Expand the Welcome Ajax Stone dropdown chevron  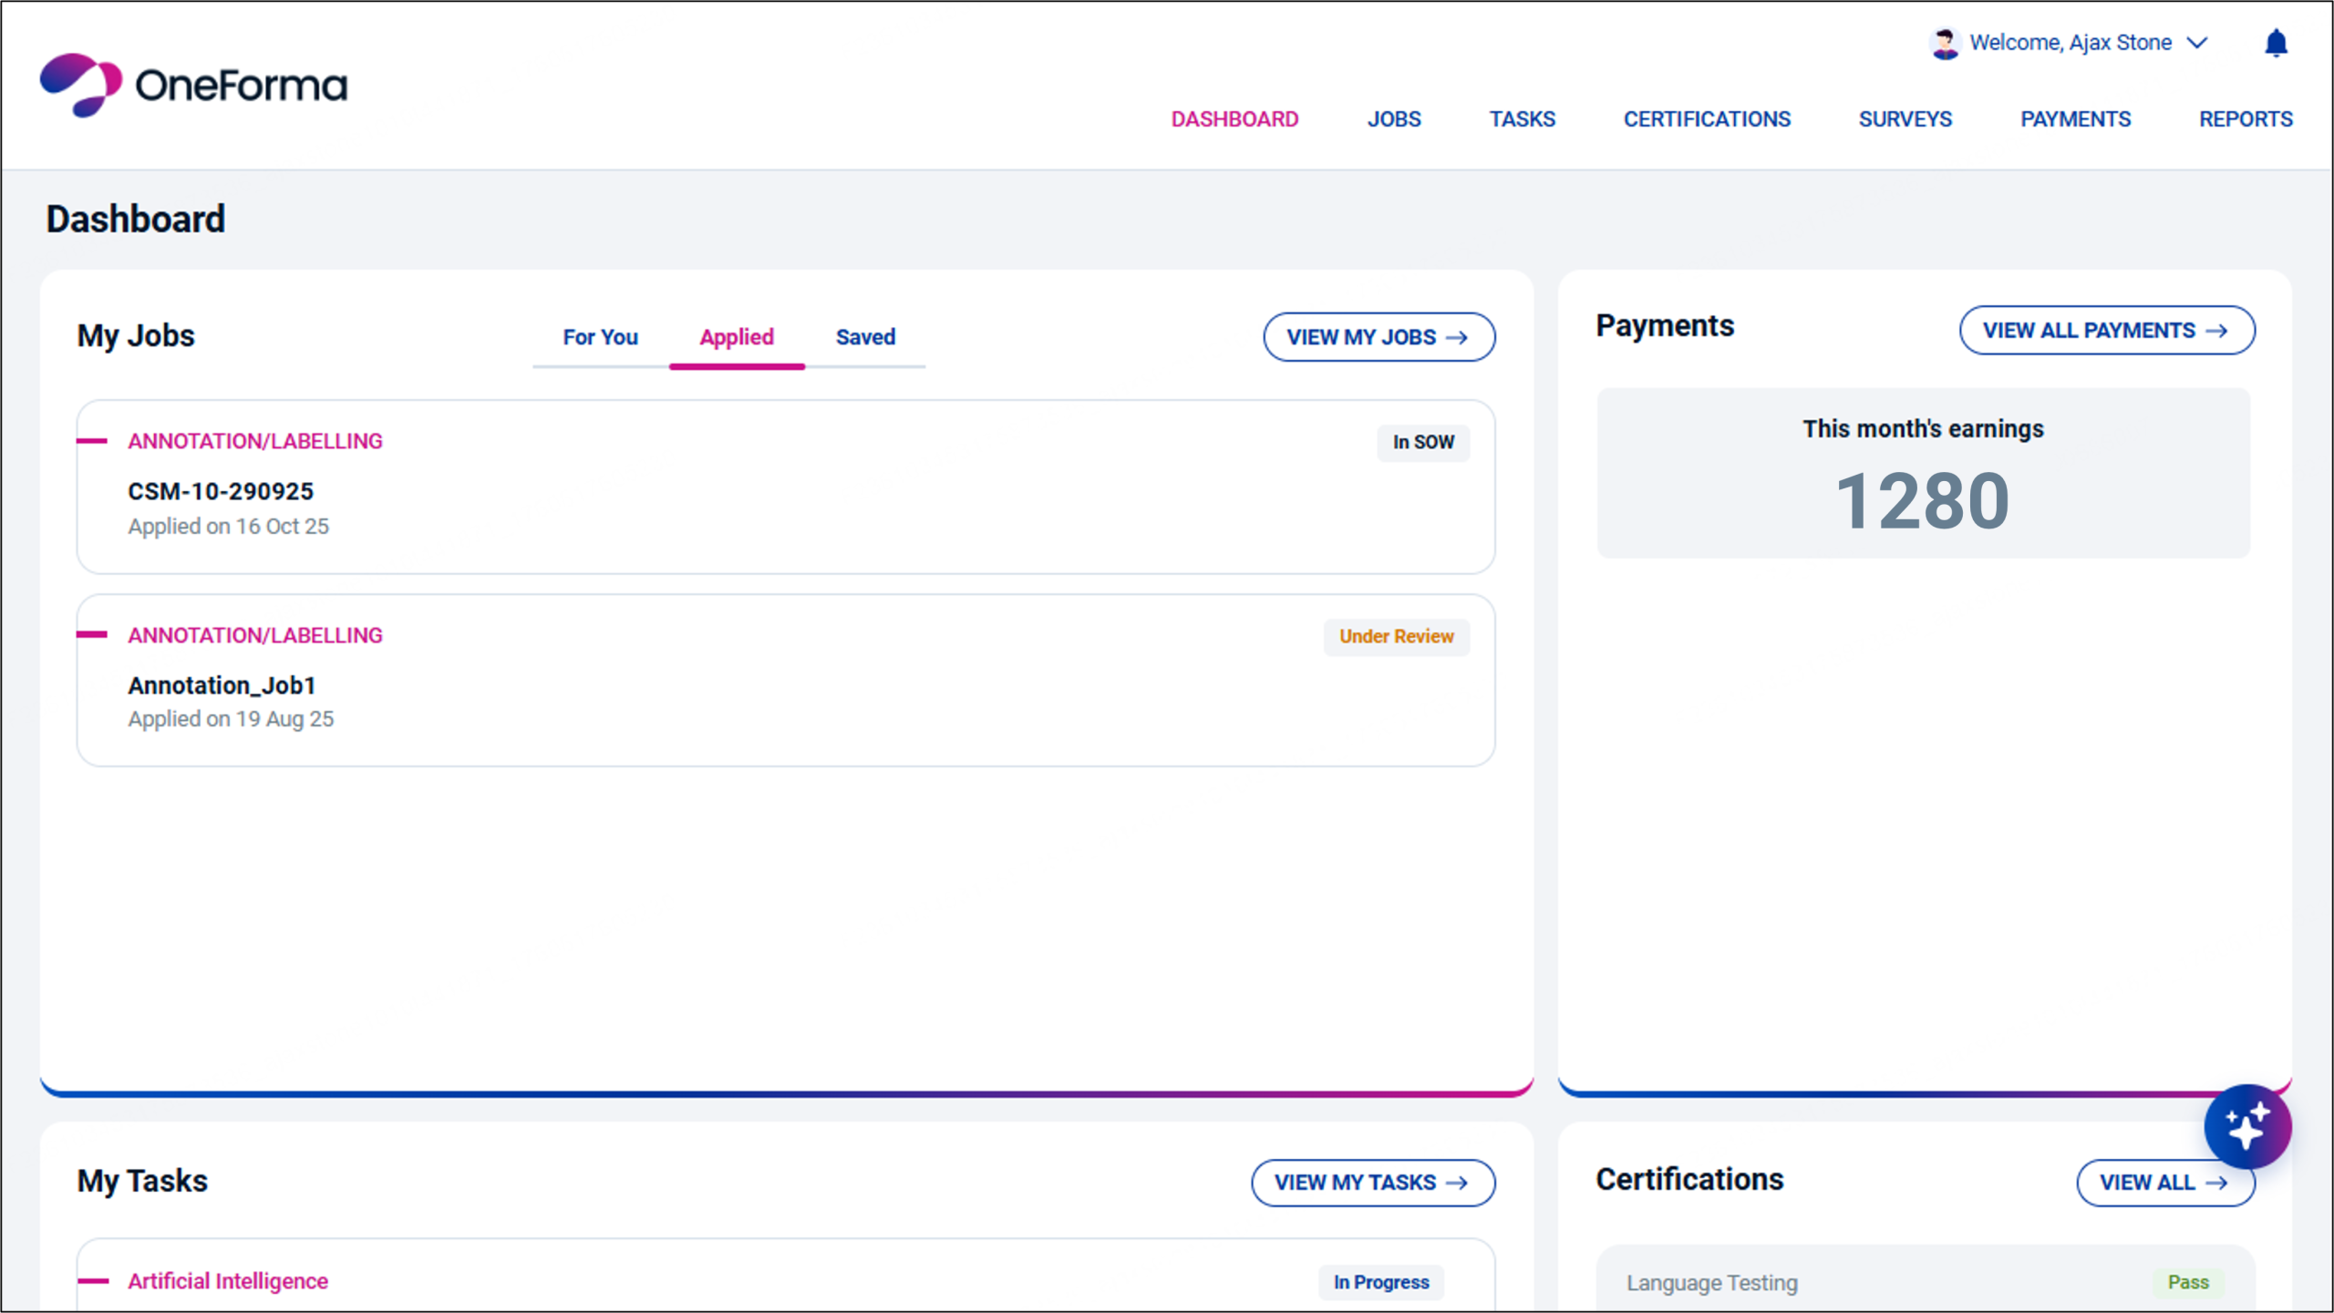[2197, 43]
